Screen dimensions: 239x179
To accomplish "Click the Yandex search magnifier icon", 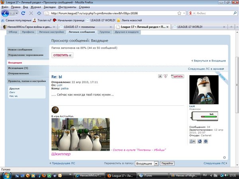I will (235, 13).
